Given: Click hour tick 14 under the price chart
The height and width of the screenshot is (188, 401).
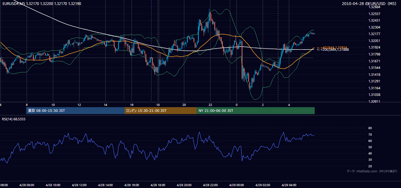Looking at the screenshot, I should [x=106, y=105].
